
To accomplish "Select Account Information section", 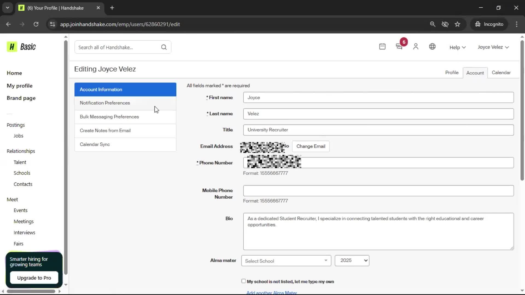I will [x=125, y=89].
